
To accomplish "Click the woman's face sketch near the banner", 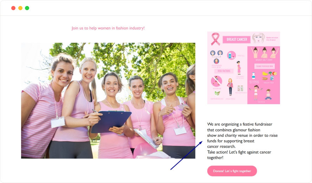I will (259, 38).
